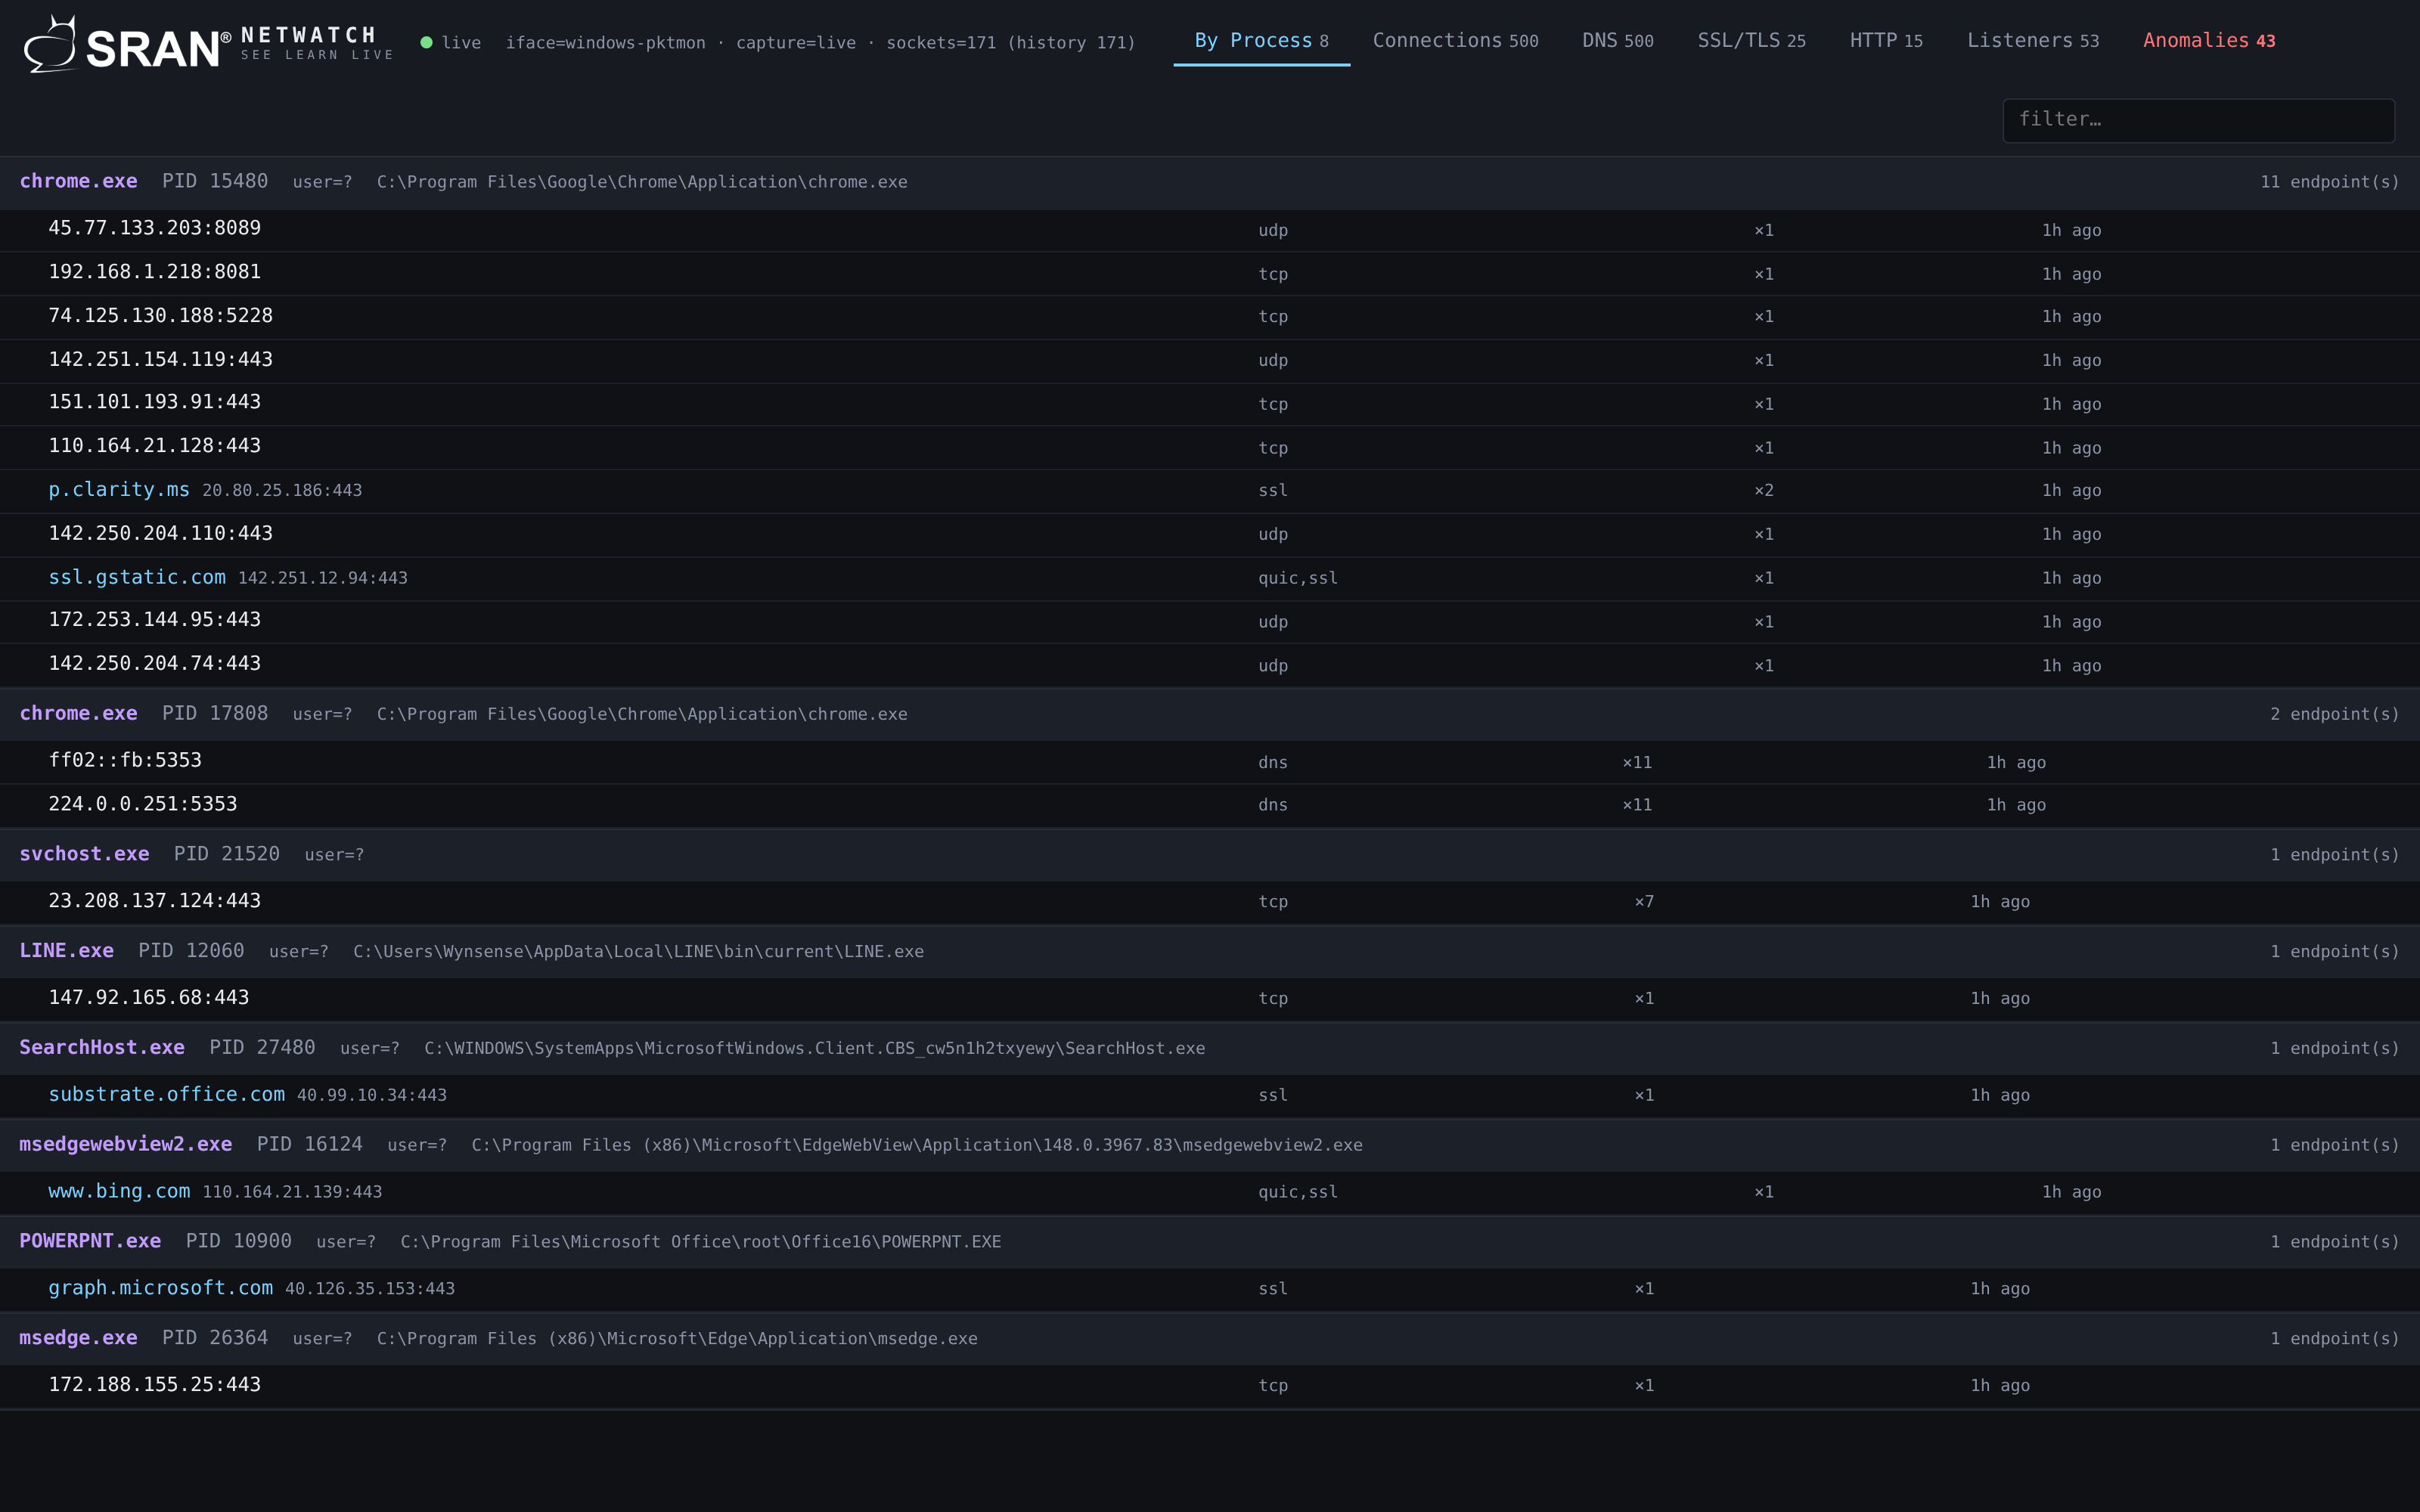Select endpoint 172.253.144.95:443
This screenshot has width=2420, height=1512.
click(155, 621)
